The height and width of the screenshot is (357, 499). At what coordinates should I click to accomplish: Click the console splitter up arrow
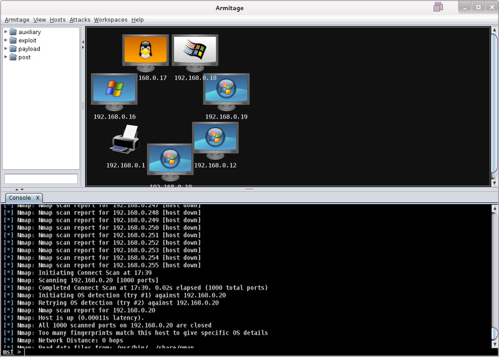point(17,190)
